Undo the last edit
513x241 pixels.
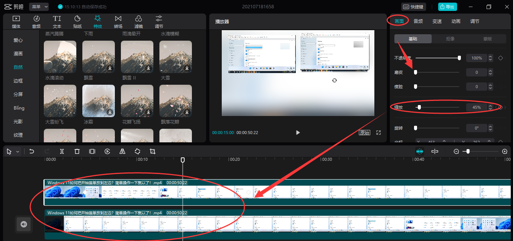coord(32,151)
